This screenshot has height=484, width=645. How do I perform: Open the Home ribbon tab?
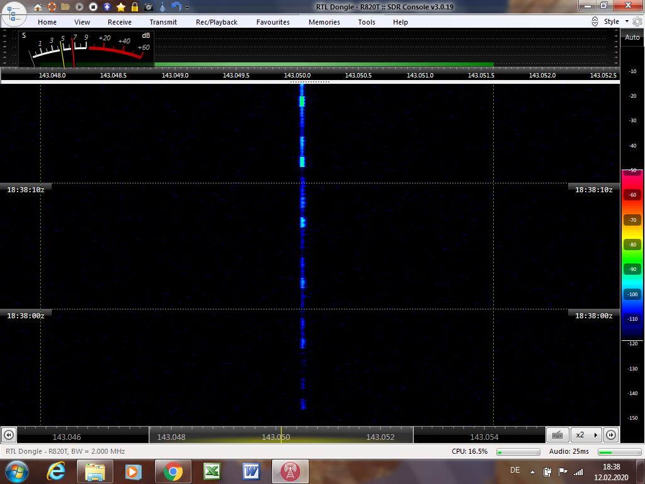(47, 22)
